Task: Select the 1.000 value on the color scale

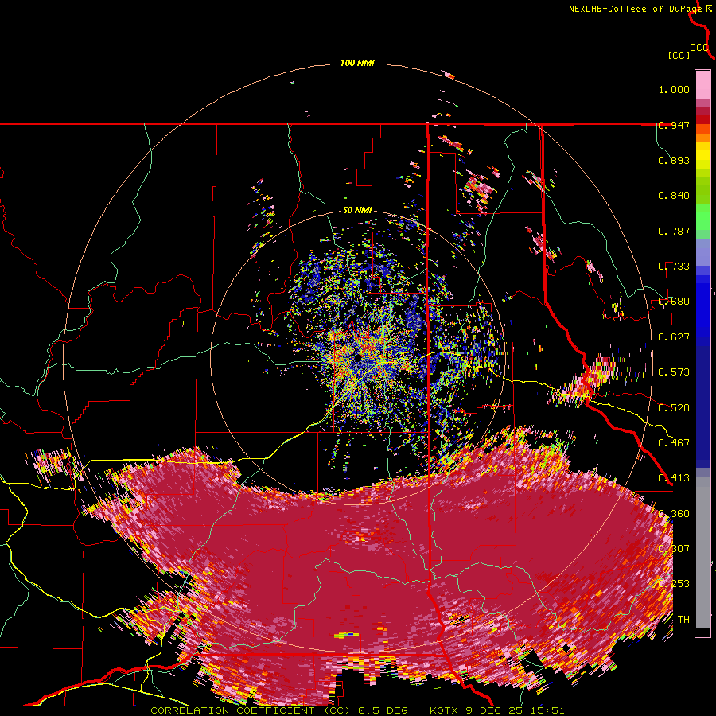Action: click(674, 89)
